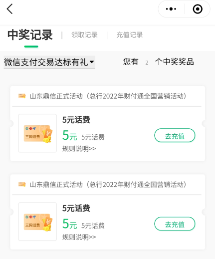Switch to the 领取记录 tab

(x=84, y=35)
